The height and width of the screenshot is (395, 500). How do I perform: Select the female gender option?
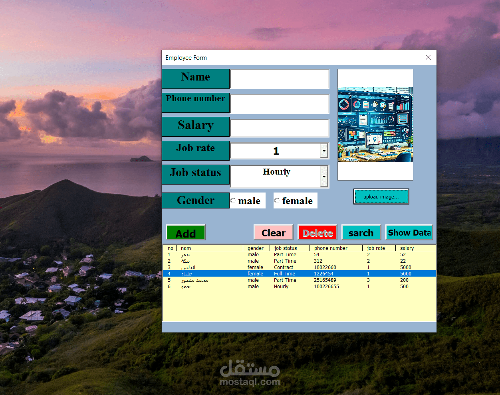pyautogui.click(x=296, y=200)
